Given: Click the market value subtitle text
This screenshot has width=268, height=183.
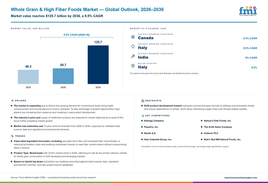Looking at the screenshot, I should 57,16.
